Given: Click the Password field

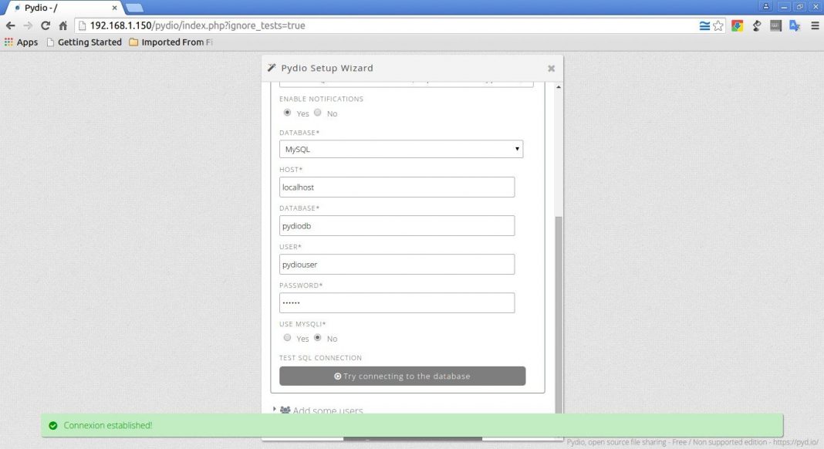Looking at the screenshot, I should [397, 303].
